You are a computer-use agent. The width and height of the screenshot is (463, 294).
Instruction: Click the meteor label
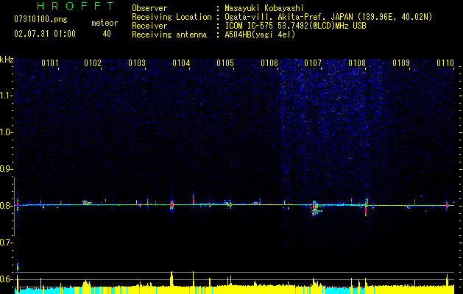coord(105,23)
